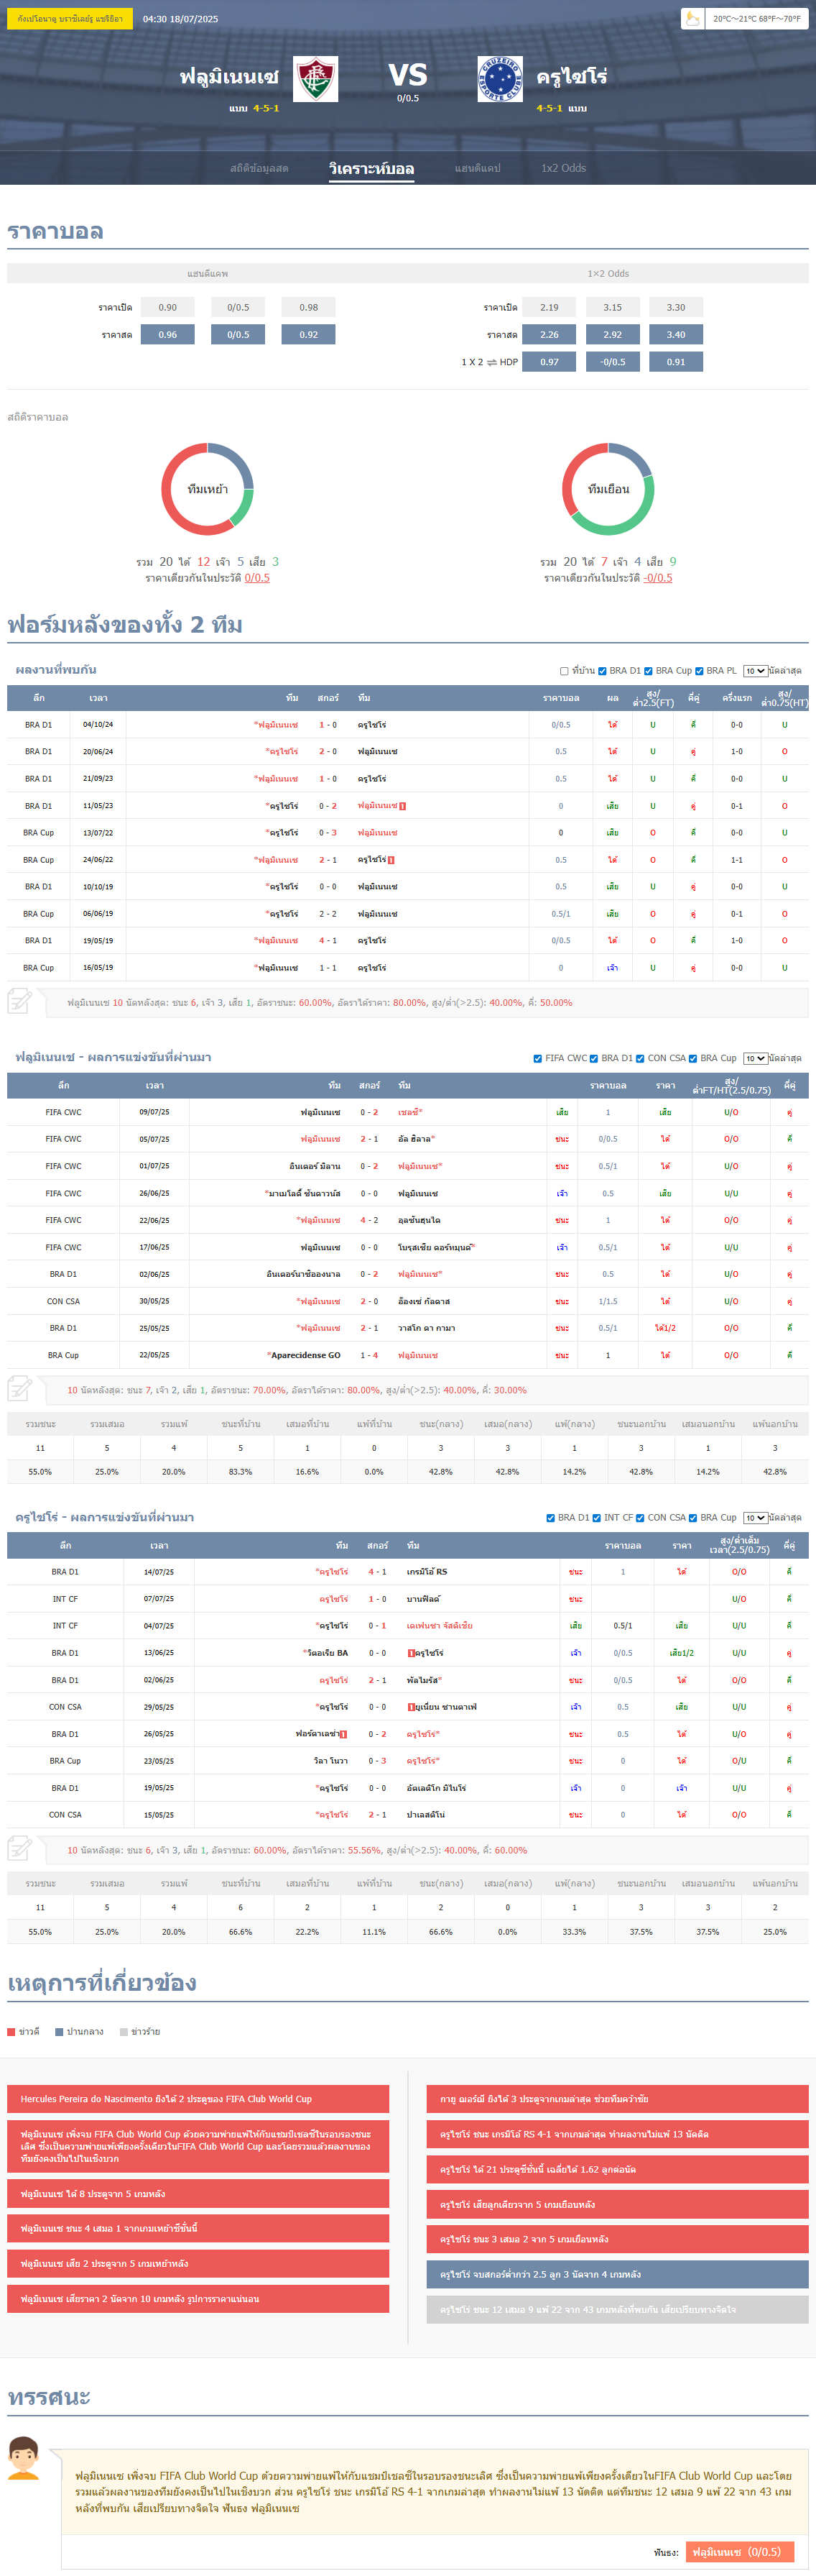Uncheck INT CF in Cruzeiro results filter
This screenshot has width=816, height=2576.
pyautogui.click(x=596, y=1518)
